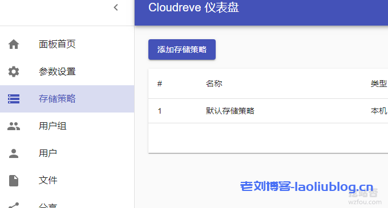This screenshot has width=388, height=208.
Task: Click the share icon at the sidebar bottom
Action: 14,205
